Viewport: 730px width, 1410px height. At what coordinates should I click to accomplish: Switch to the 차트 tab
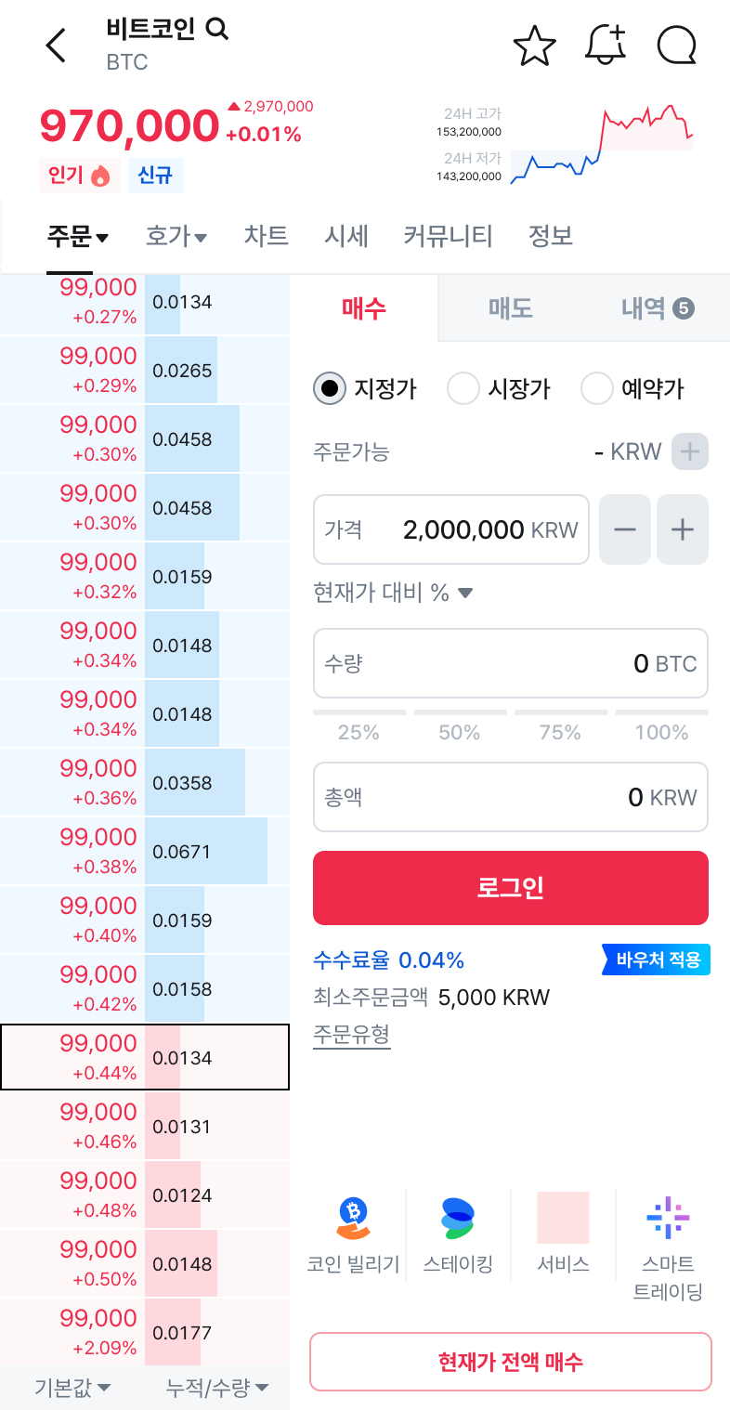coord(267,236)
